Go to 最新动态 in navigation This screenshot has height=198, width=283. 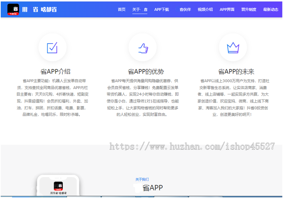tap(271, 10)
